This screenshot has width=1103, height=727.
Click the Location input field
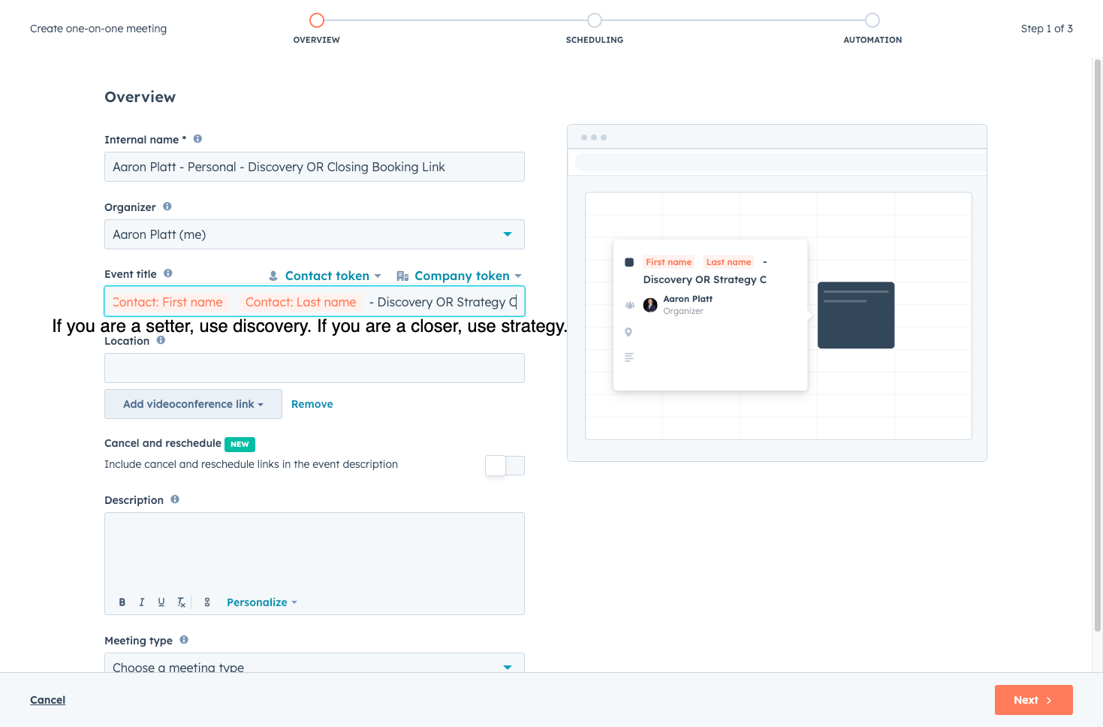315,368
